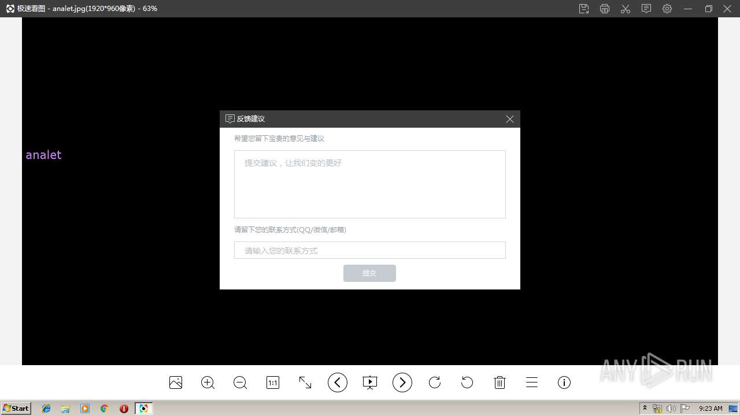Rotate image clockwise
This screenshot has height=416, width=740.
[x=435, y=382]
